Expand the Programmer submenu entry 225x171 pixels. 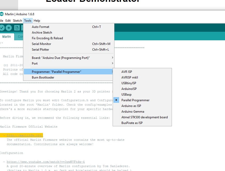[69, 72]
